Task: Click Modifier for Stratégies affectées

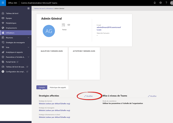Action: tap(88, 96)
